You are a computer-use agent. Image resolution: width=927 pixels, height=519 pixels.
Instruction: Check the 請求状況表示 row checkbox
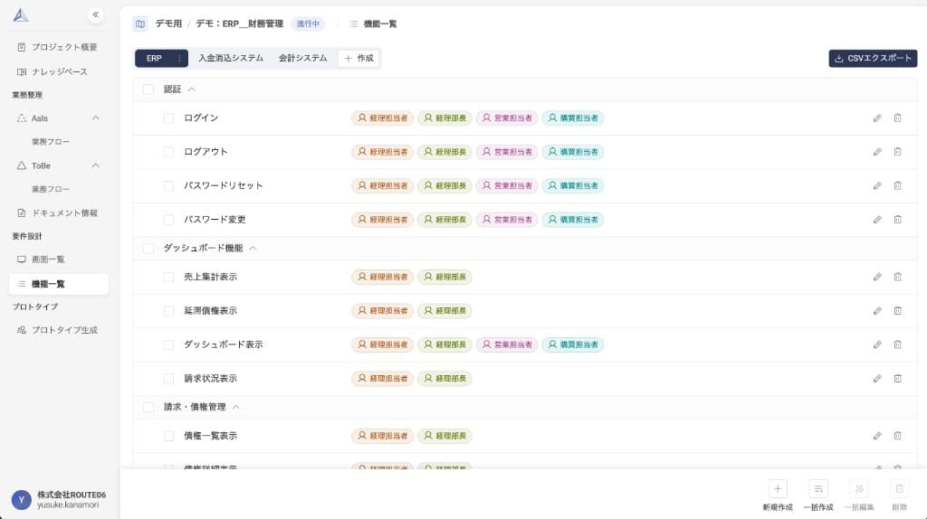point(168,379)
